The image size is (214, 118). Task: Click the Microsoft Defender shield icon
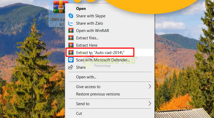71,60
